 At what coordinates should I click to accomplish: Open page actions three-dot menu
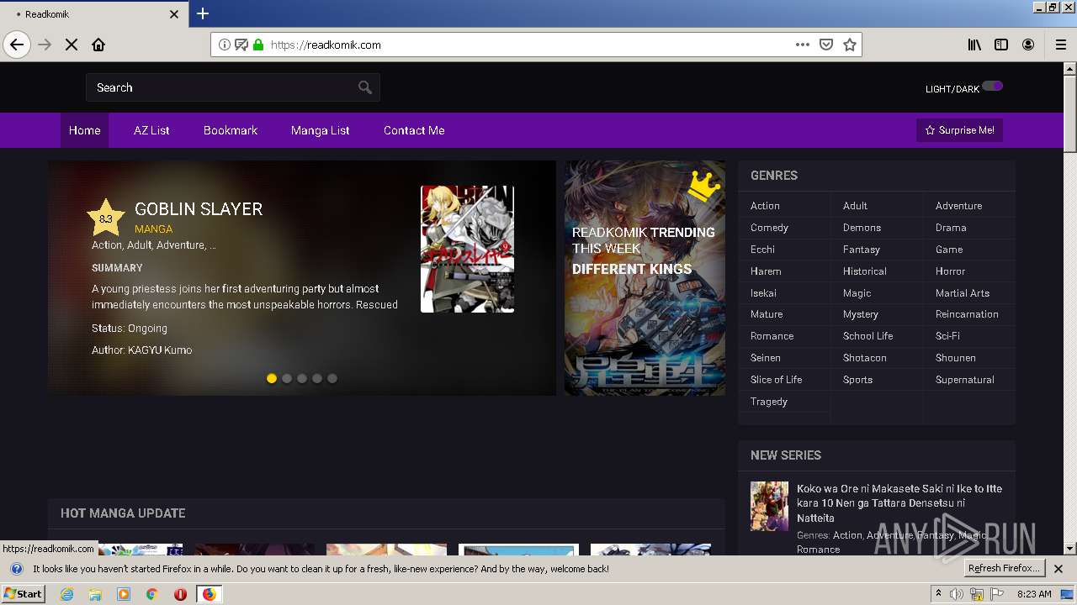(x=803, y=45)
